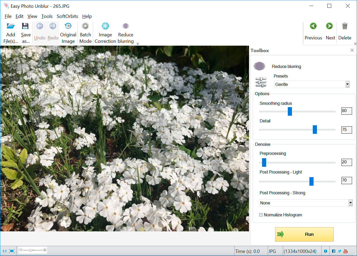This screenshot has width=357, height=256.
Task: Go to the Next image
Action: coord(329,31)
